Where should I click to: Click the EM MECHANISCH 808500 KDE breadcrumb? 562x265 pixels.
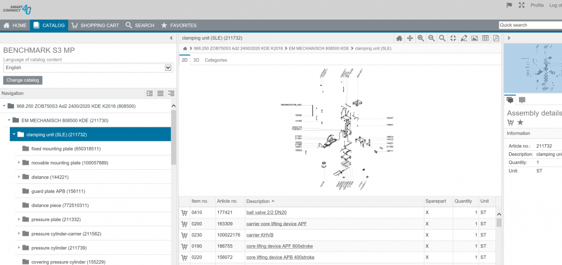pyautogui.click(x=319, y=48)
